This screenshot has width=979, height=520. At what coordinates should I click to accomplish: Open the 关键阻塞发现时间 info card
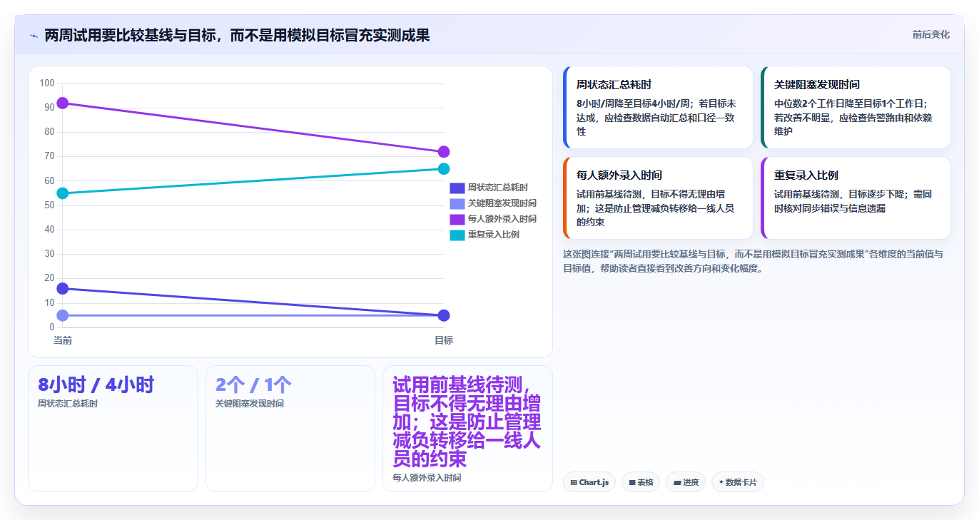coord(856,107)
